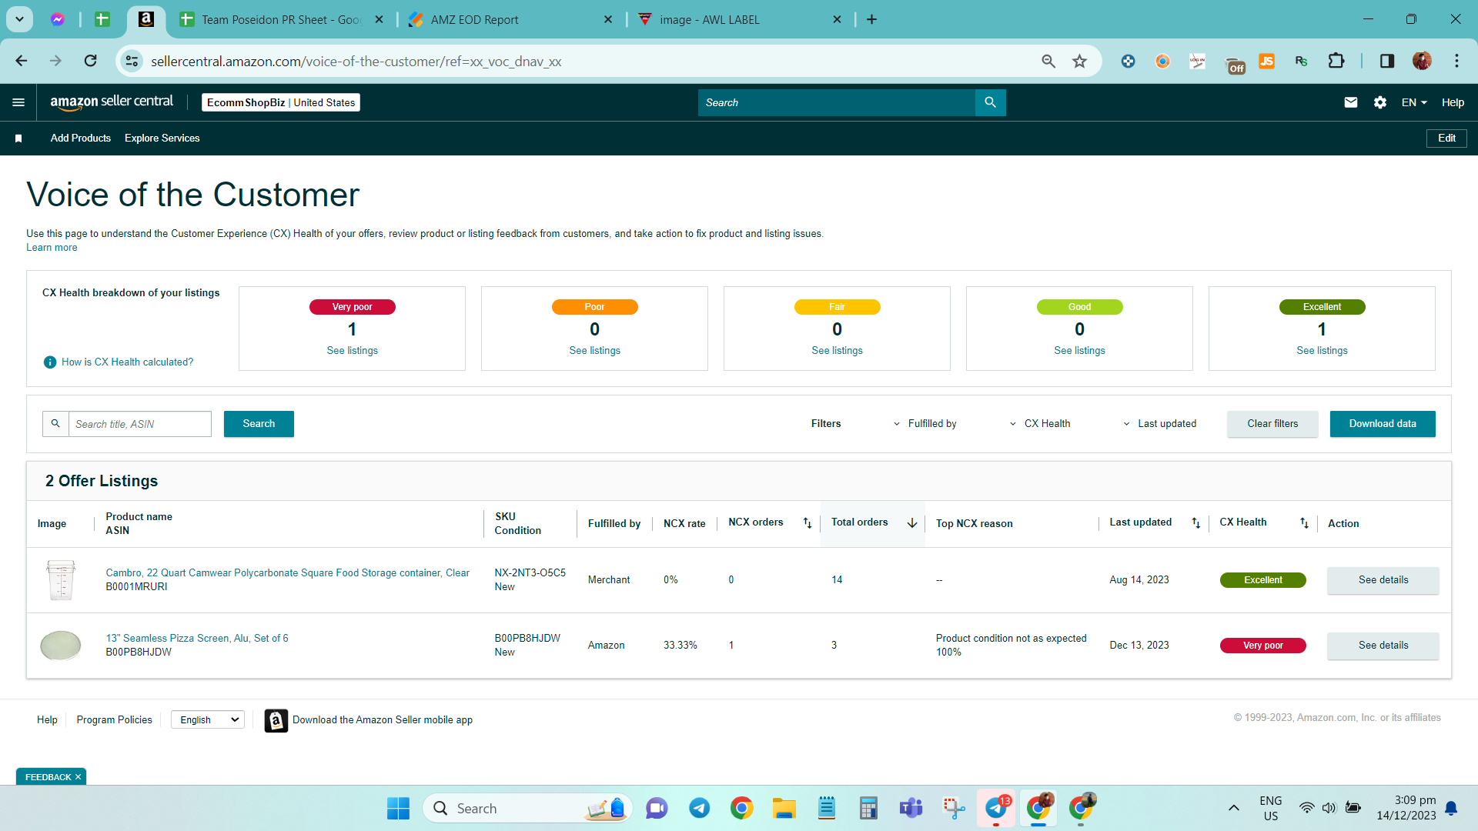Open Explore Services menu item
Screen dimensions: 1478x831
pos(162,138)
